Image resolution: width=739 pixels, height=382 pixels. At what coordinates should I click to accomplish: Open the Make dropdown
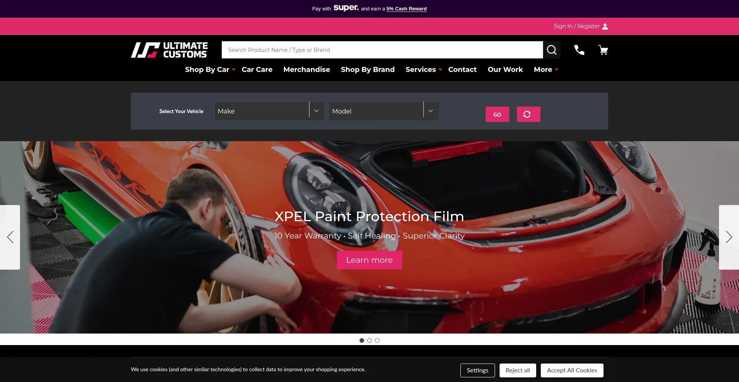269,111
